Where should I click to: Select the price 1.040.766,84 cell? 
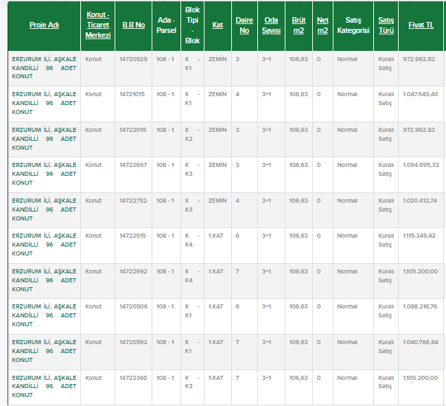(x=420, y=342)
